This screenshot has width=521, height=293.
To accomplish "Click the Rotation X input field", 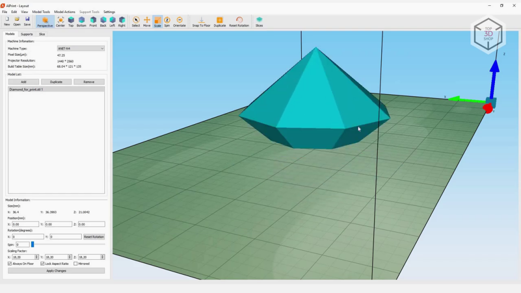I will click(28, 237).
